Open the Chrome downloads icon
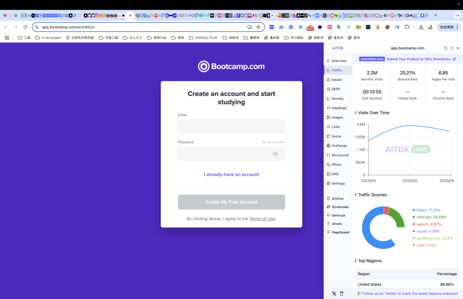 [421, 27]
